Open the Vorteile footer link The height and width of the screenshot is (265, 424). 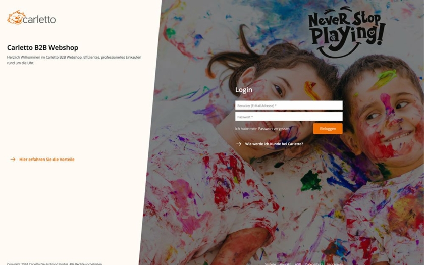click(x=271, y=263)
